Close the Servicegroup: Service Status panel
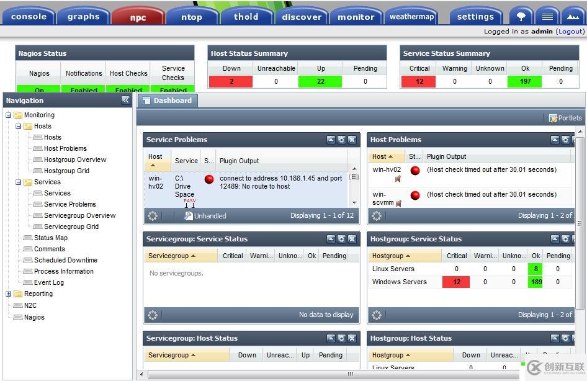This screenshot has width=587, height=381. [x=352, y=239]
